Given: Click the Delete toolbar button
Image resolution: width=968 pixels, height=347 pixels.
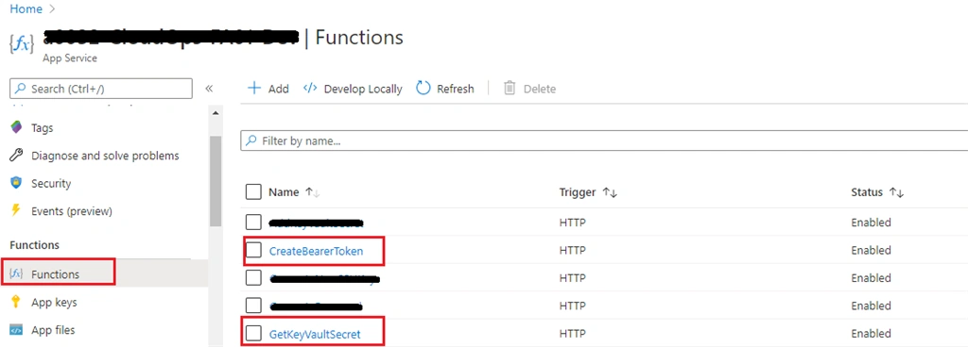Looking at the screenshot, I should pos(529,89).
